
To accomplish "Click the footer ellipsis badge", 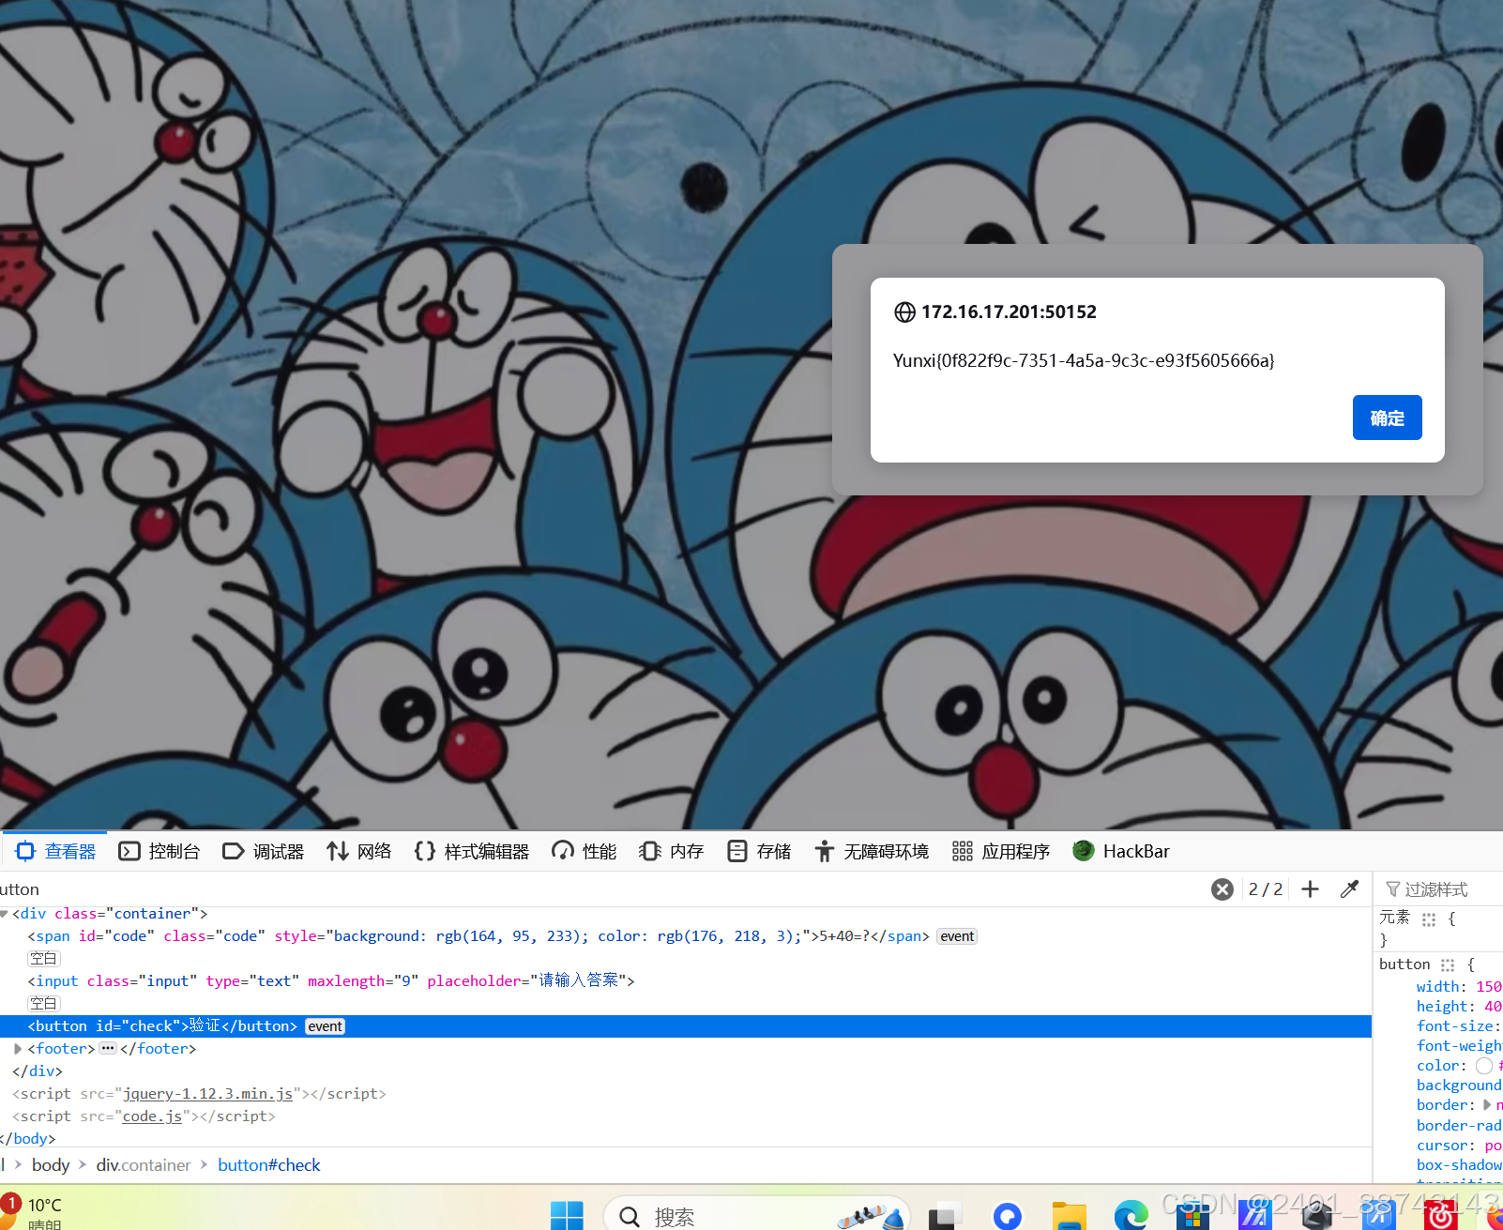I will [x=108, y=1048].
